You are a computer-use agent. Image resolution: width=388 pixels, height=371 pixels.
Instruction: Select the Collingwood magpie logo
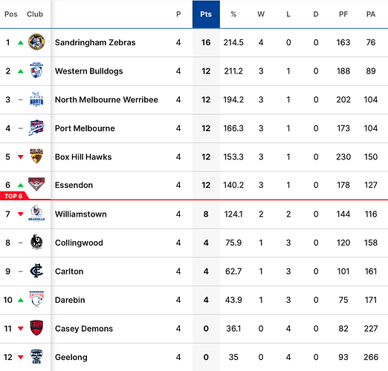pyautogui.click(x=36, y=242)
